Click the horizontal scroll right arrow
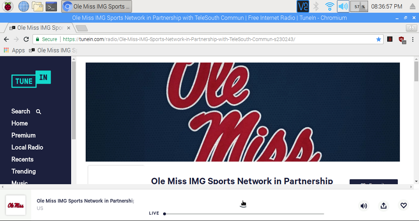419x221 pixels. 412,187
